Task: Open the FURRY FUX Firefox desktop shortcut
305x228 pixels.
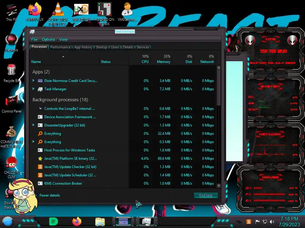Action: pyautogui.click(x=35, y=12)
